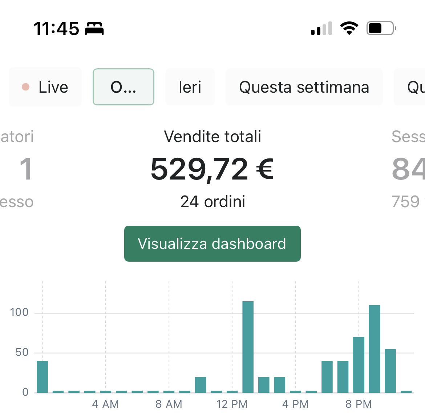The height and width of the screenshot is (419, 425).
Task: Switch to the Ieri tab
Action: (x=190, y=87)
